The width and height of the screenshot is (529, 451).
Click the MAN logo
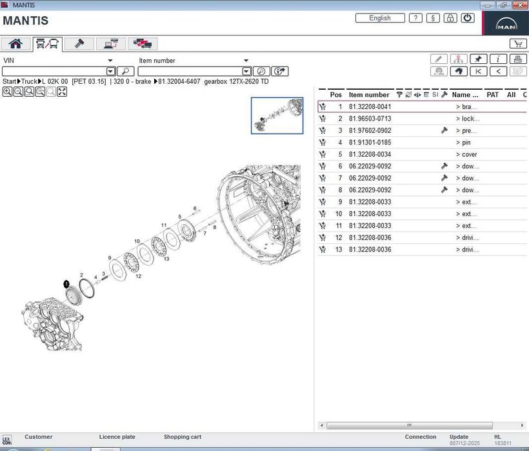tap(506, 24)
